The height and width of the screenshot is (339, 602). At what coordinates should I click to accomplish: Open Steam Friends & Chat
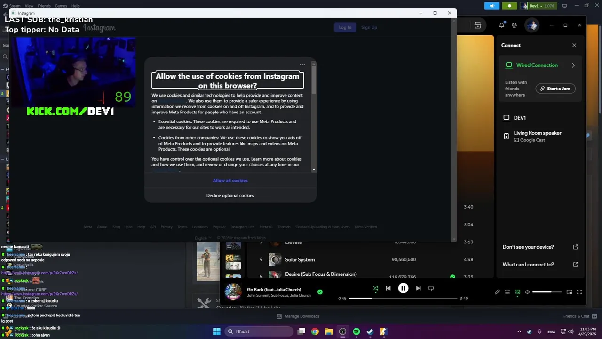click(580, 316)
